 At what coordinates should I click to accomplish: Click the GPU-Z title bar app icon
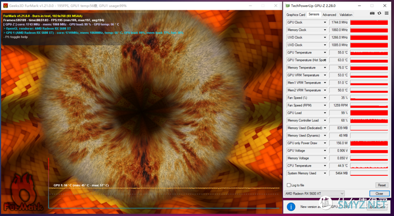287,6
